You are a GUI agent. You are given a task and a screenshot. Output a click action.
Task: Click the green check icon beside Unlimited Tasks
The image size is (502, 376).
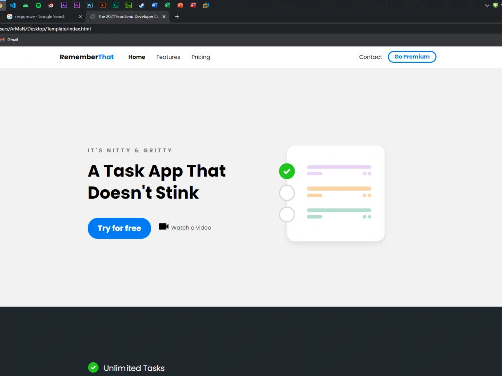tap(93, 367)
